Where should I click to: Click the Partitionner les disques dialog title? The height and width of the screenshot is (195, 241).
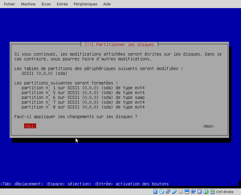[119, 44]
